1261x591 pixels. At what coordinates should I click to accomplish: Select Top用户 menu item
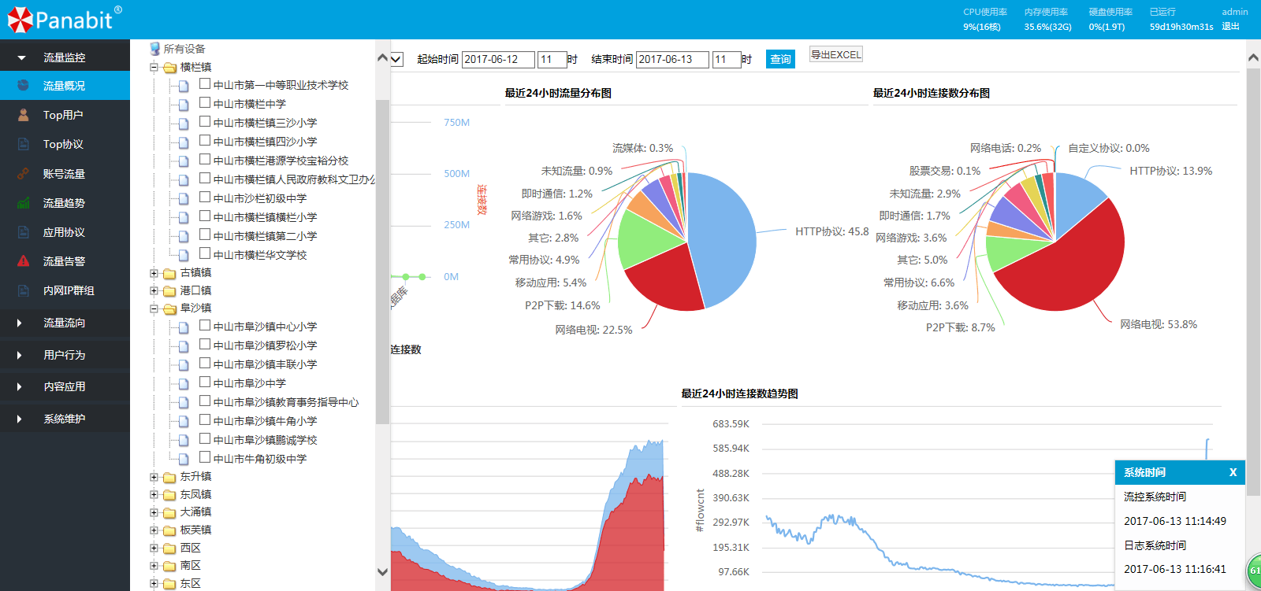click(x=65, y=115)
